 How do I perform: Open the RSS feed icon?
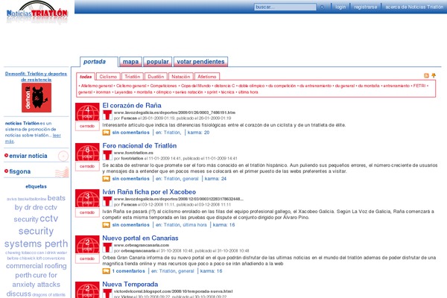[426, 75]
